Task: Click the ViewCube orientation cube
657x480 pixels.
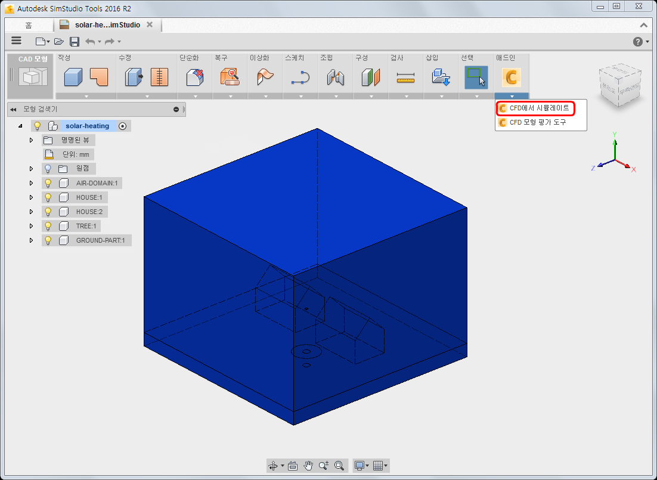Action: point(621,85)
